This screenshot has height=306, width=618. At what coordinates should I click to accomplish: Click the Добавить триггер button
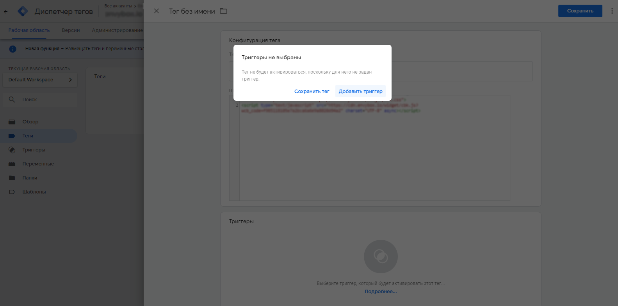coord(360,91)
